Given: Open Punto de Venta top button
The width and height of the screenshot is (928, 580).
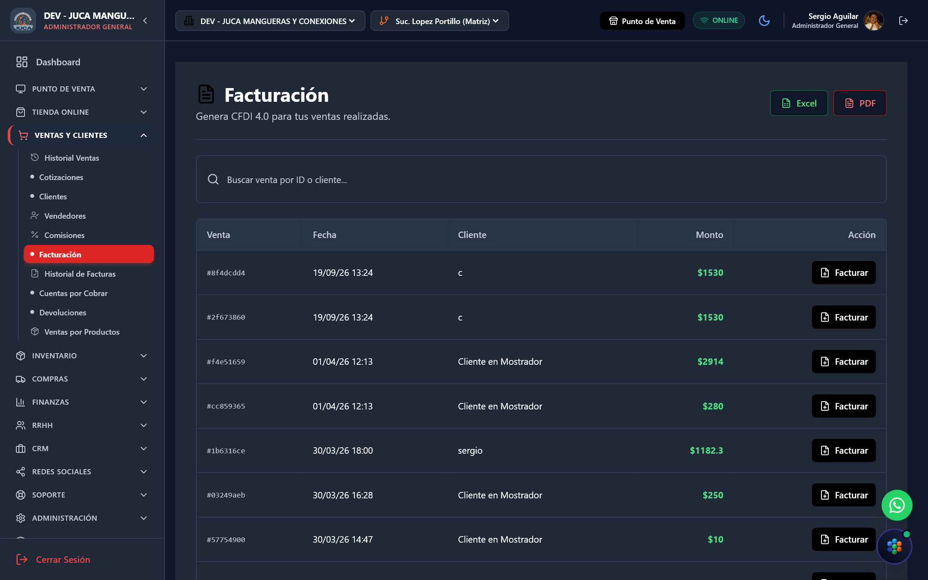Looking at the screenshot, I should pos(642,21).
